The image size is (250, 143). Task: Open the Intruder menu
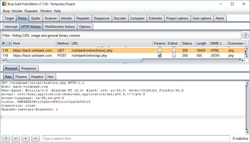coord(17,11)
